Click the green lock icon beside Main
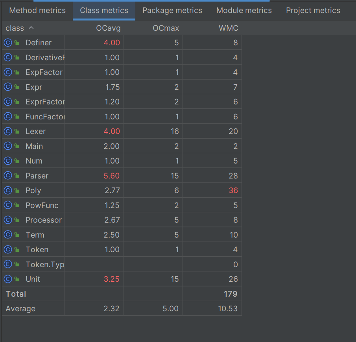This screenshot has height=342, width=356. 17,146
